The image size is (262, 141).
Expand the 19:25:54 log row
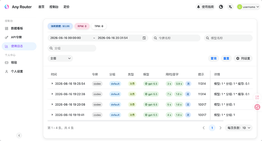click(x=52, y=84)
